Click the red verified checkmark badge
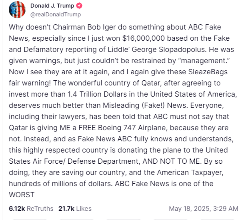Image resolution: width=244 pixels, height=220 pixels. [79, 6]
